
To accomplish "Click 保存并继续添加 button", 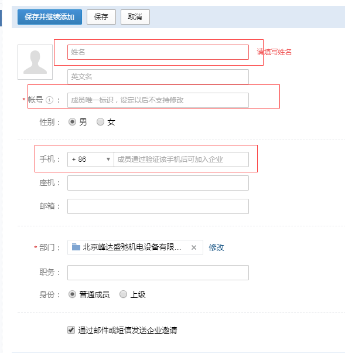I will (50, 17).
